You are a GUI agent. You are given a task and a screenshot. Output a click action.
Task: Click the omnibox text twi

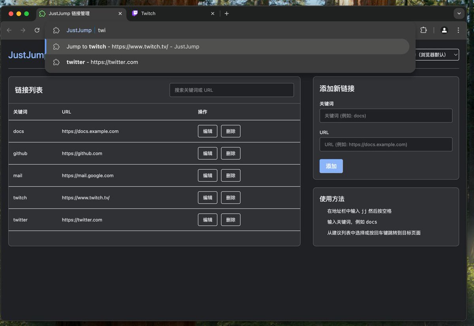102,30
